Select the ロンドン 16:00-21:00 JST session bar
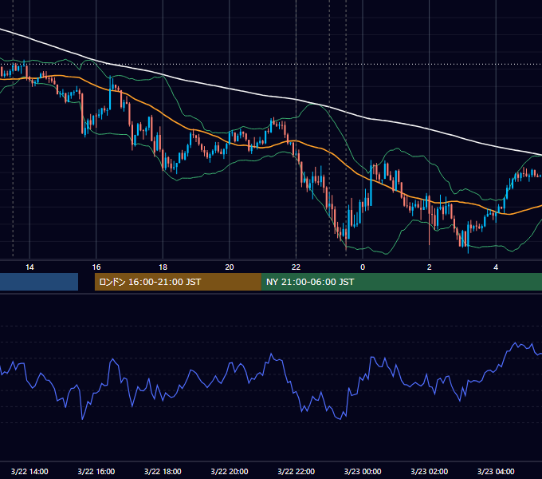 click(178, 282)
